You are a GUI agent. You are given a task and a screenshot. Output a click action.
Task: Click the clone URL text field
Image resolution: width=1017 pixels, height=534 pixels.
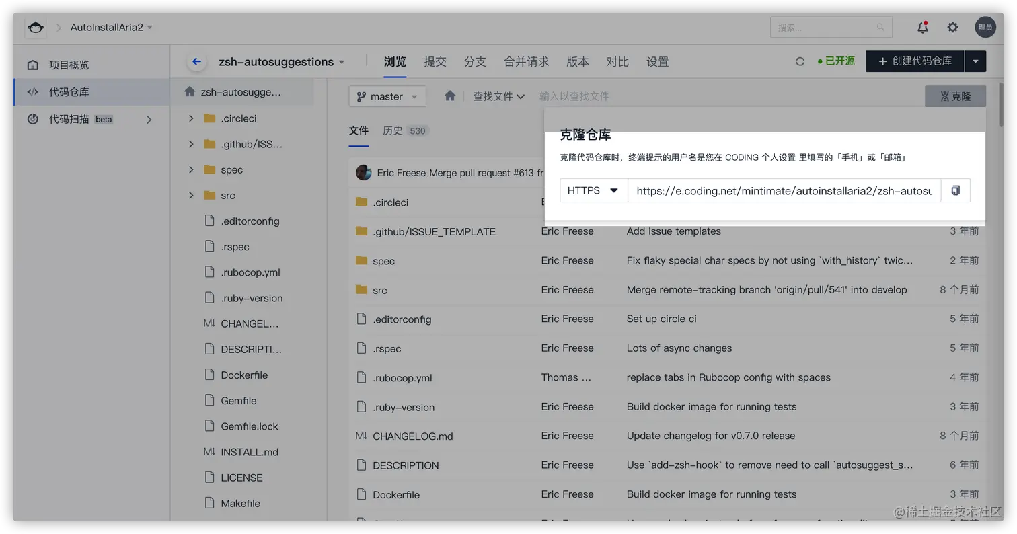click(784, 190)
